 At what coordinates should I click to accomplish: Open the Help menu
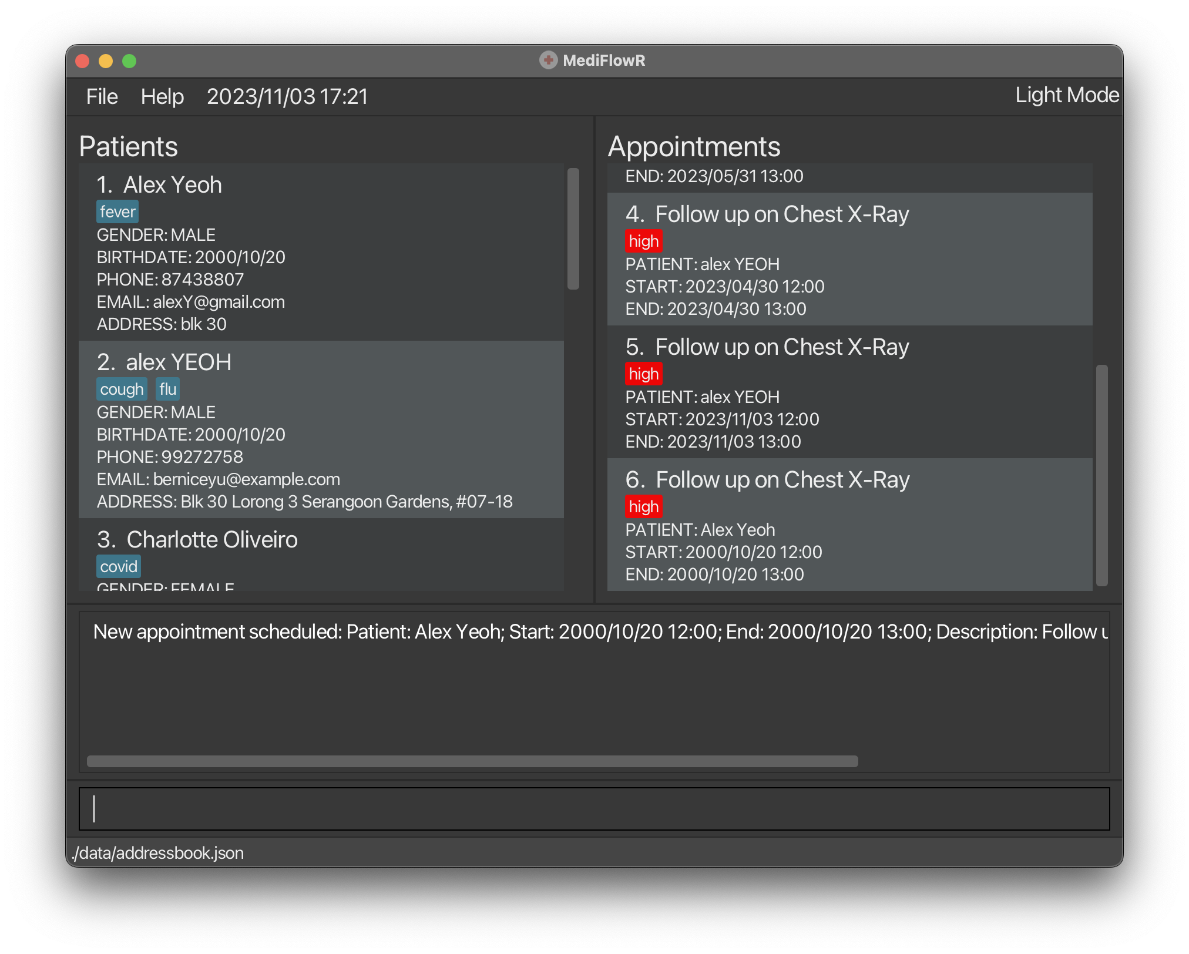162,97
